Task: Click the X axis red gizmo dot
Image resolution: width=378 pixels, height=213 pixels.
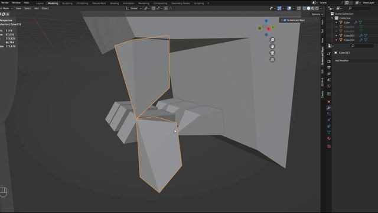Action: point(269,29)
